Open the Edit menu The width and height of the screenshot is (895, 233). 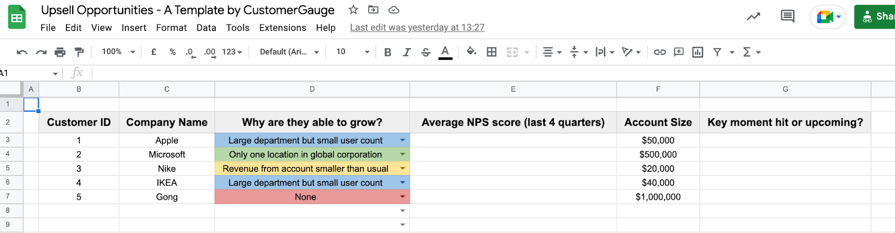(x=73, y=27)
